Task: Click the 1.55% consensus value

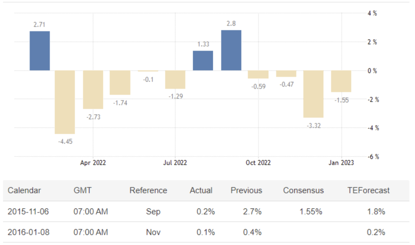Action: tap(311, 211)
